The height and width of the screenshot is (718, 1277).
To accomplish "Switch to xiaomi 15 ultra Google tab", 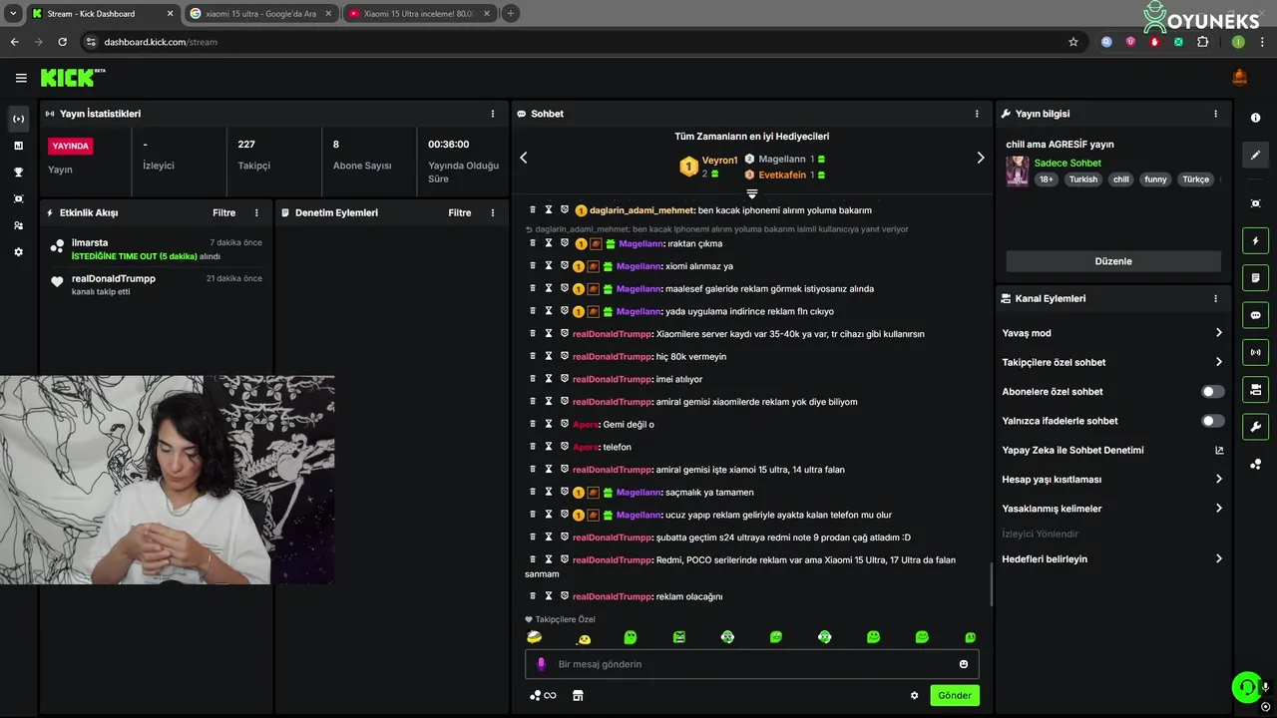I will point(261,14).
